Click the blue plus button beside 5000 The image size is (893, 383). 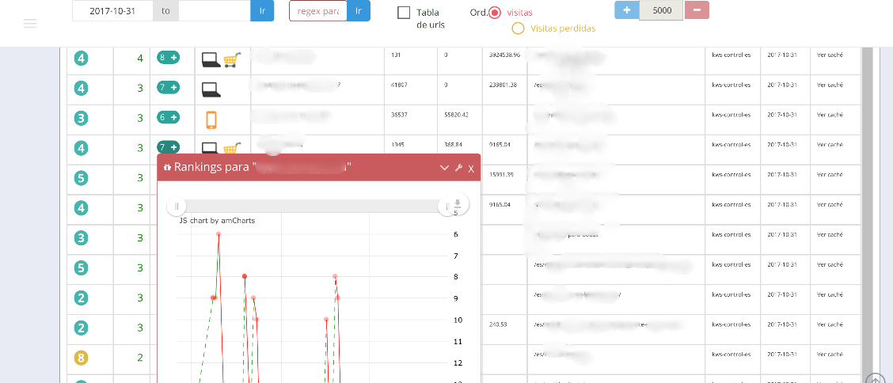(626, 10)
